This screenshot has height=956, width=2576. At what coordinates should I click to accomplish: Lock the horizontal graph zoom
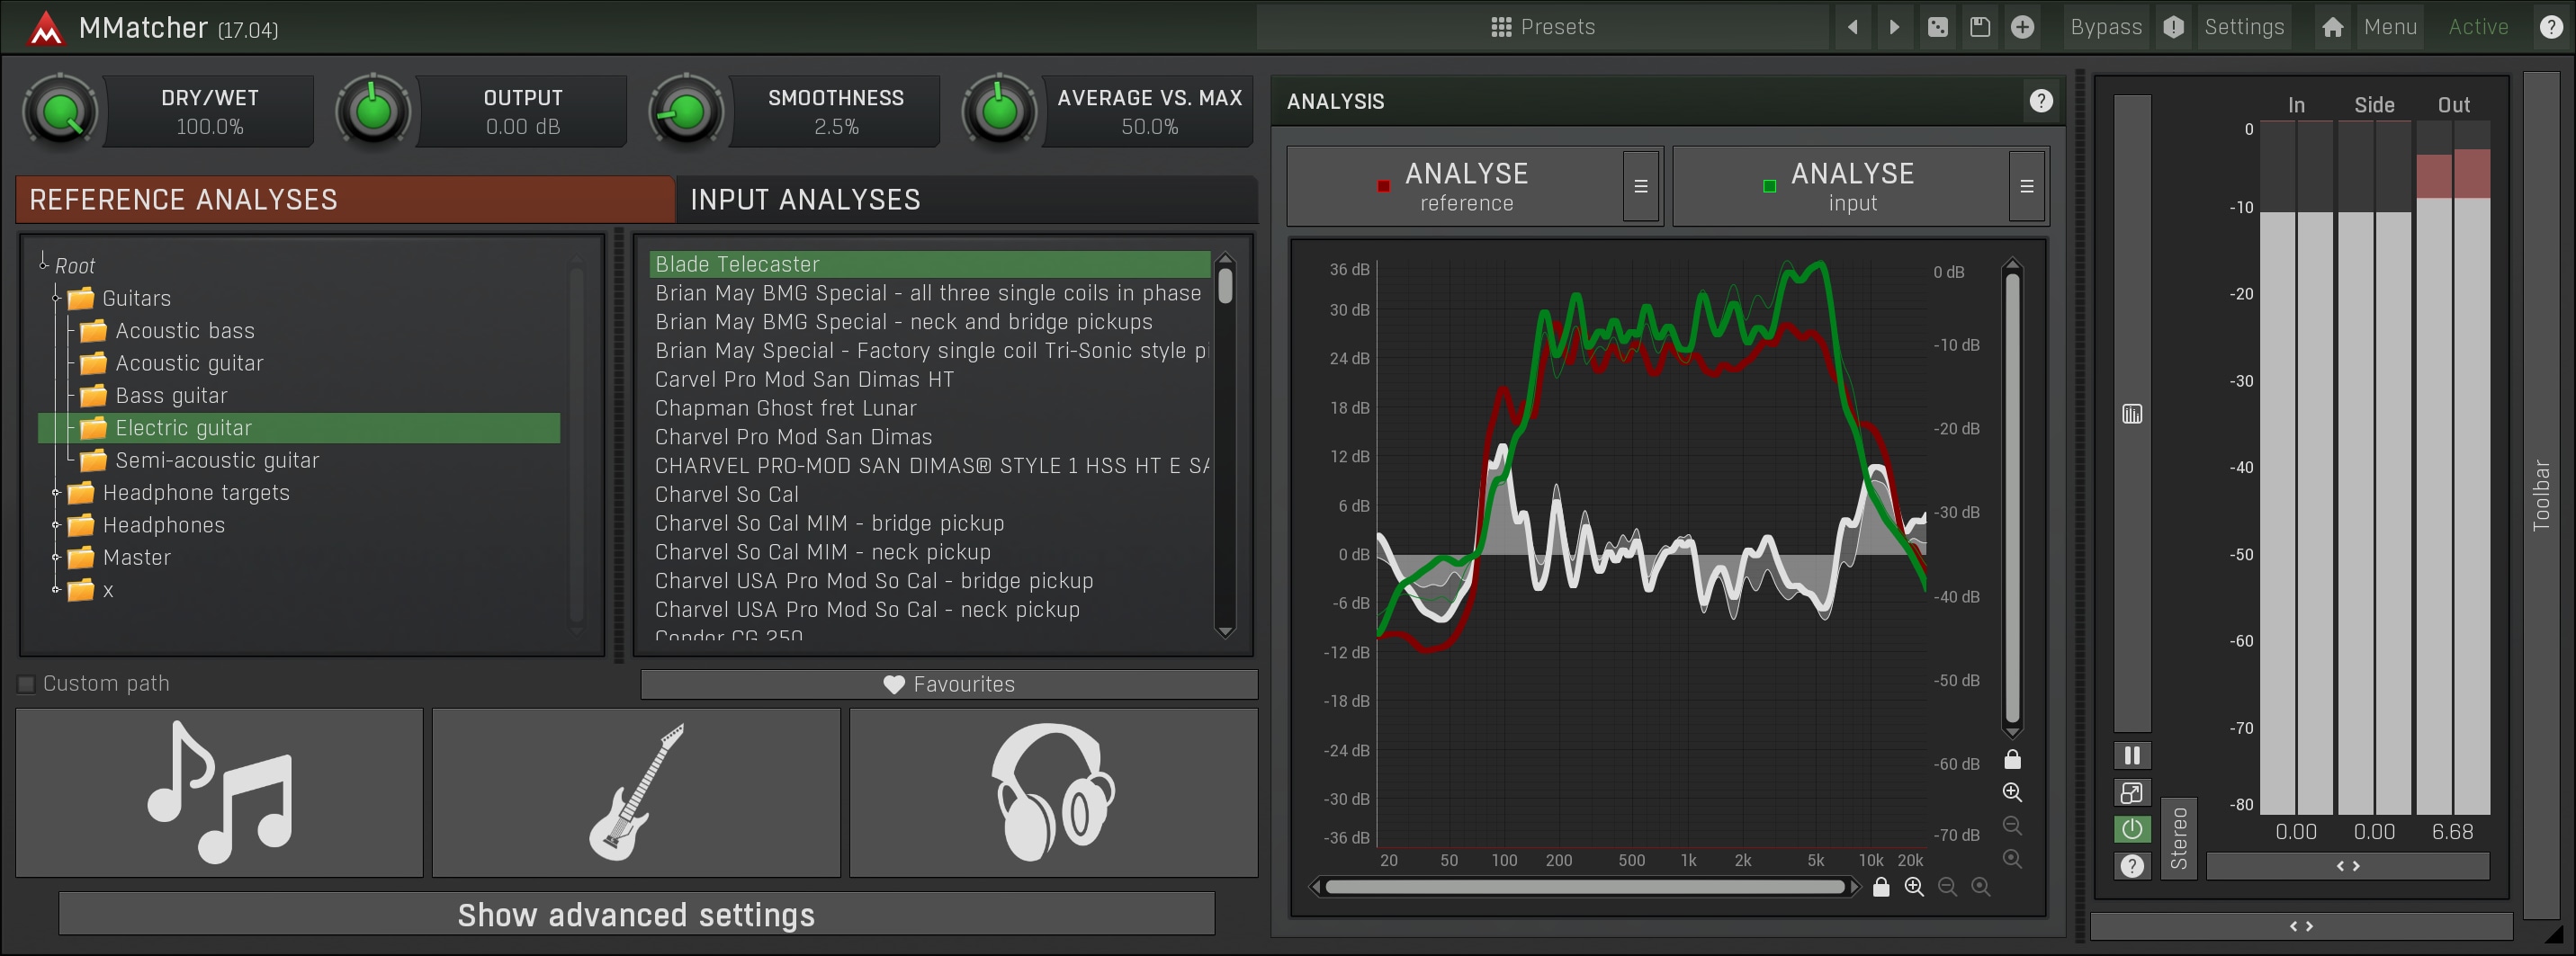[x=1880, y=887]
